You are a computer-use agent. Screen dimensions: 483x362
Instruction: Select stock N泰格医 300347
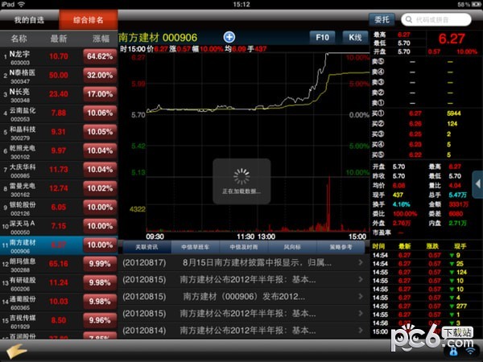pyautogui.click(x=59, y=76)
